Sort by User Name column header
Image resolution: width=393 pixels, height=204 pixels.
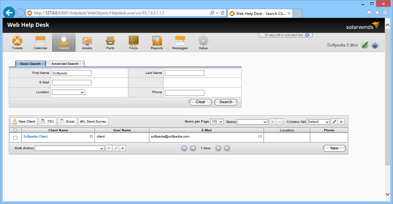122,130
